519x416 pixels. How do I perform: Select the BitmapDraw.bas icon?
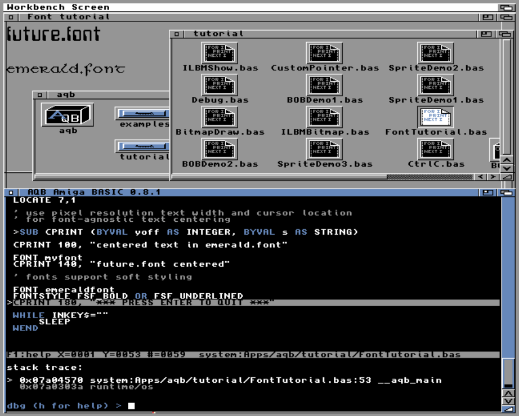click(x=219, y=117)
